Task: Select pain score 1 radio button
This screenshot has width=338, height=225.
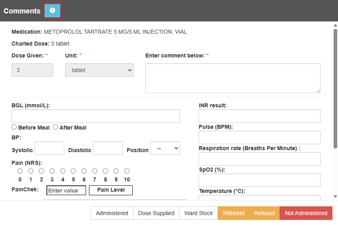Action: pyautogui.click(x=31, y=171)
